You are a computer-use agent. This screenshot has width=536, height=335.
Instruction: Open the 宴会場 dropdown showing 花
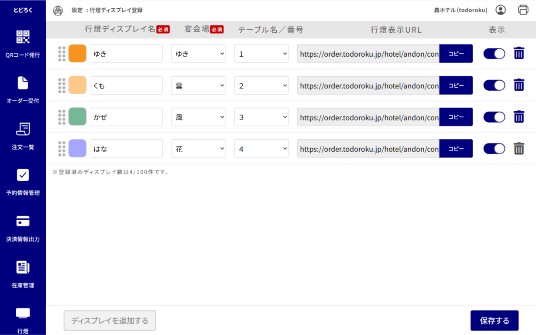(x=198, y=149)
